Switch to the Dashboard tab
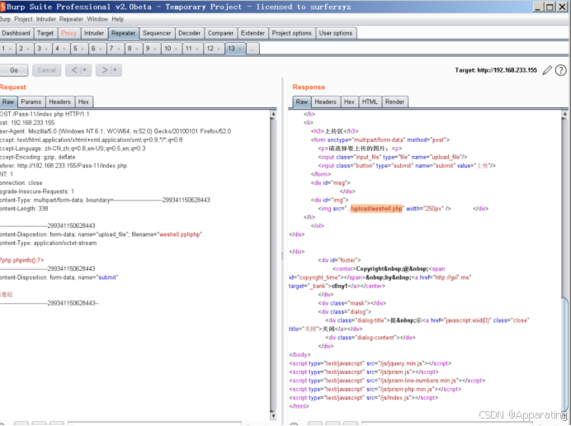This screenshot has height=426, width=571. [17, 33]
